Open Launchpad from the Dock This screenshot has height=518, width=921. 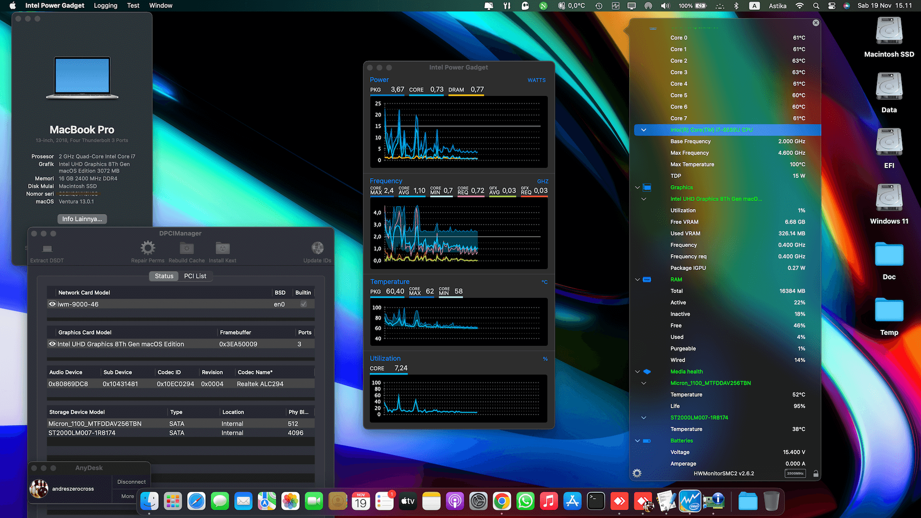coord(173,502)
